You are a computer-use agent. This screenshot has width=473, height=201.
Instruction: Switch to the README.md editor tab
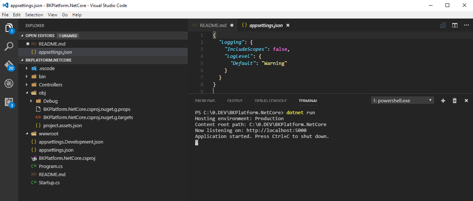[x=213, y=25]
